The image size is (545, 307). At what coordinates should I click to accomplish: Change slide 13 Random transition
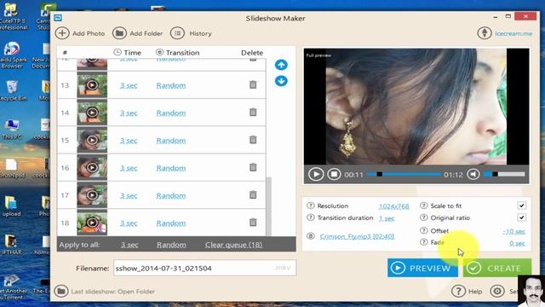pyautogui.click(x=171, y=85)
